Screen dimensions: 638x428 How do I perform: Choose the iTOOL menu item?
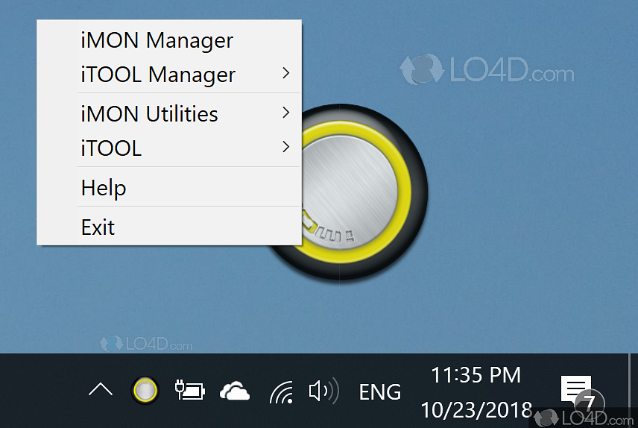(x=169, y=148)
